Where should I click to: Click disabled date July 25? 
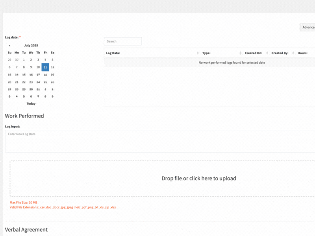[x=45, y=82]
